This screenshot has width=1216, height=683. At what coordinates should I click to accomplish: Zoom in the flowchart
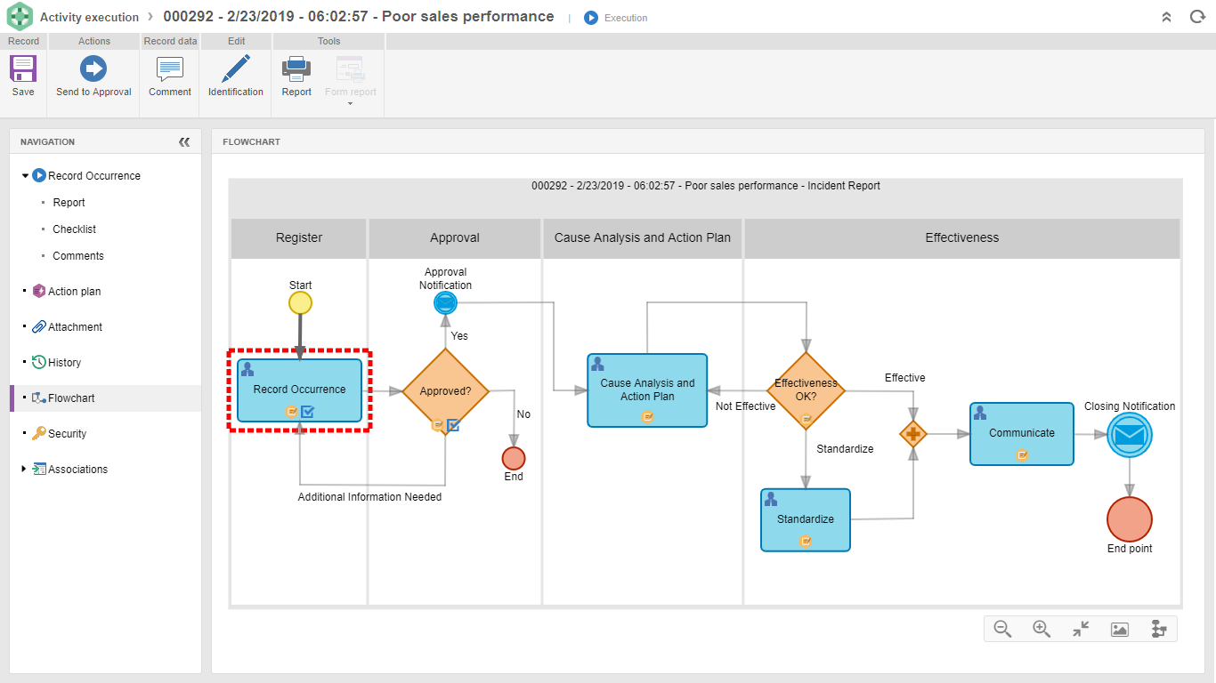tap(1042, 629)
